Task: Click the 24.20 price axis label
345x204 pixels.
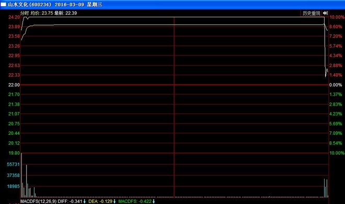Action: [x=14, y=17]
